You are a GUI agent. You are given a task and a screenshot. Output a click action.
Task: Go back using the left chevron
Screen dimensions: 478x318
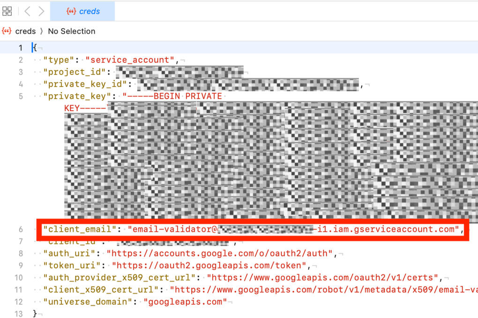(x=27, y=11)
